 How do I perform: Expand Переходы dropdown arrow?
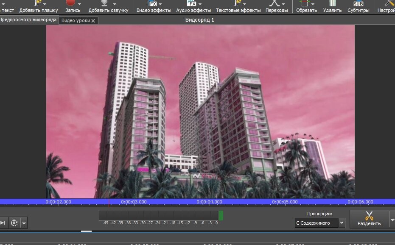tap(283, 4)
